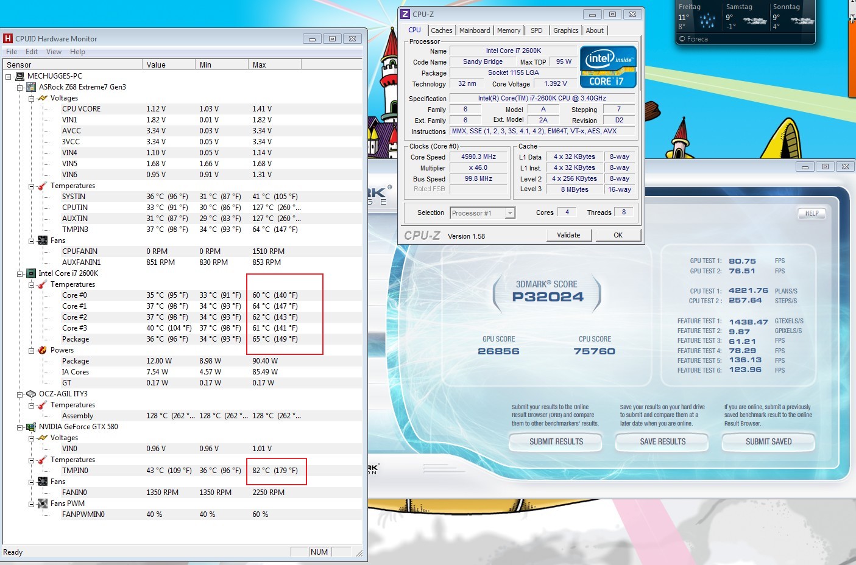
Task: Click the CPU-Z title bar app icon
Action: tap(405, 14)
